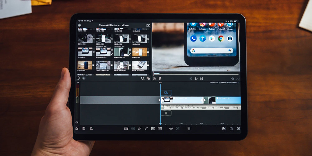The height and width of the screenshot is (156, 312).
Task: Open the clip editor pencil icon
Action: [x=146, y=128]
